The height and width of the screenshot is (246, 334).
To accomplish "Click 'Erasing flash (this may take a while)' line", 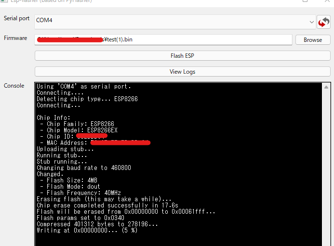I will [x=104, y=199].
